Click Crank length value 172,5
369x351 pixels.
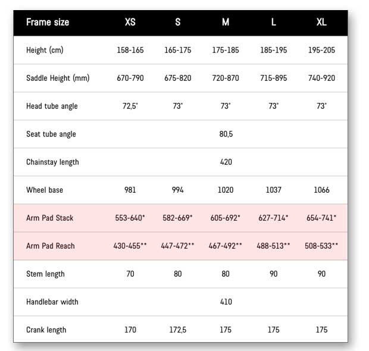coord(177,330)
